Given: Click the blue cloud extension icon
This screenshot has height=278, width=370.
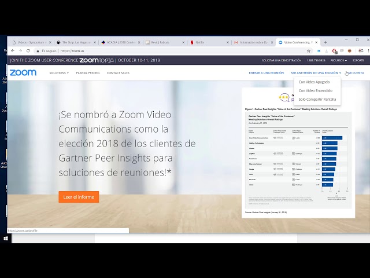Looking at the screenshot, I should (319, 51).
